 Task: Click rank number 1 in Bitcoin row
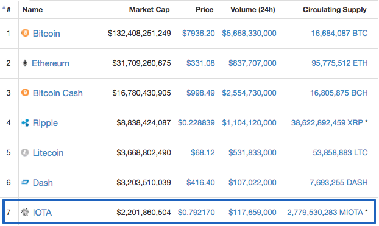coord(9,33)
